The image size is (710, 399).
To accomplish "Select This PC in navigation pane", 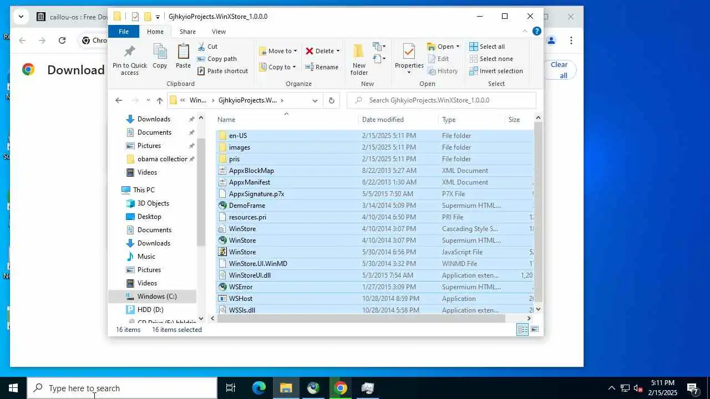I will click(144, 190).
